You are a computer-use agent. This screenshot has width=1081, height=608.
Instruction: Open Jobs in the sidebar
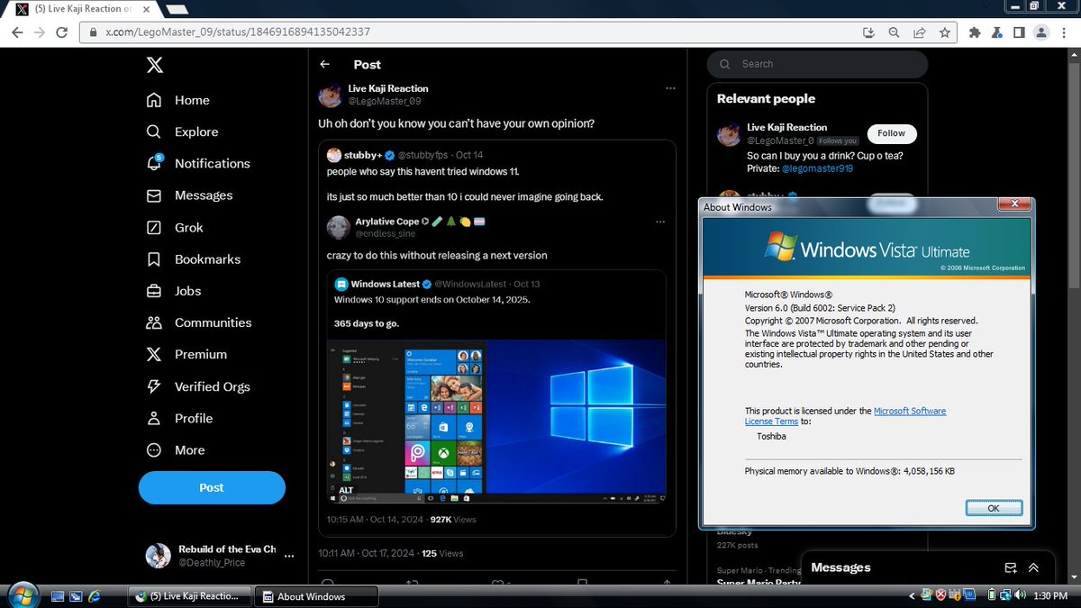174,291
